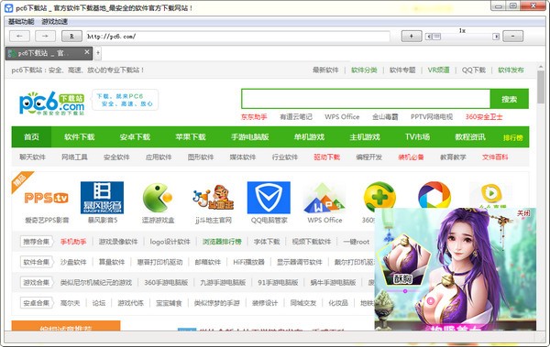Screen dimensions: 550x347
Task: Open a new tab with plus button
Action: click(x=98, y=53)
